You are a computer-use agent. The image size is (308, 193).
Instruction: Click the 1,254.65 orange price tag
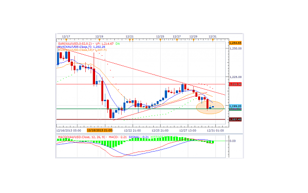pos(236,43)
